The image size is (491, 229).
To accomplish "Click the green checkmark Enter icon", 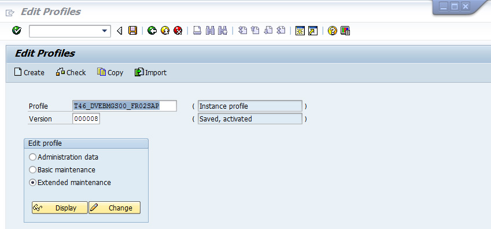I will (x=17, y=31).
